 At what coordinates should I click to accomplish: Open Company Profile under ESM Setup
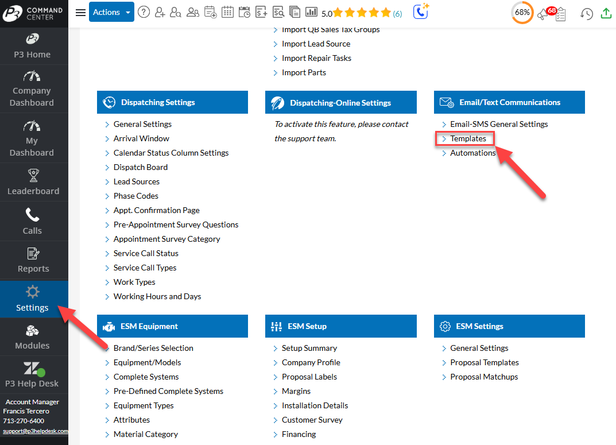311,362
